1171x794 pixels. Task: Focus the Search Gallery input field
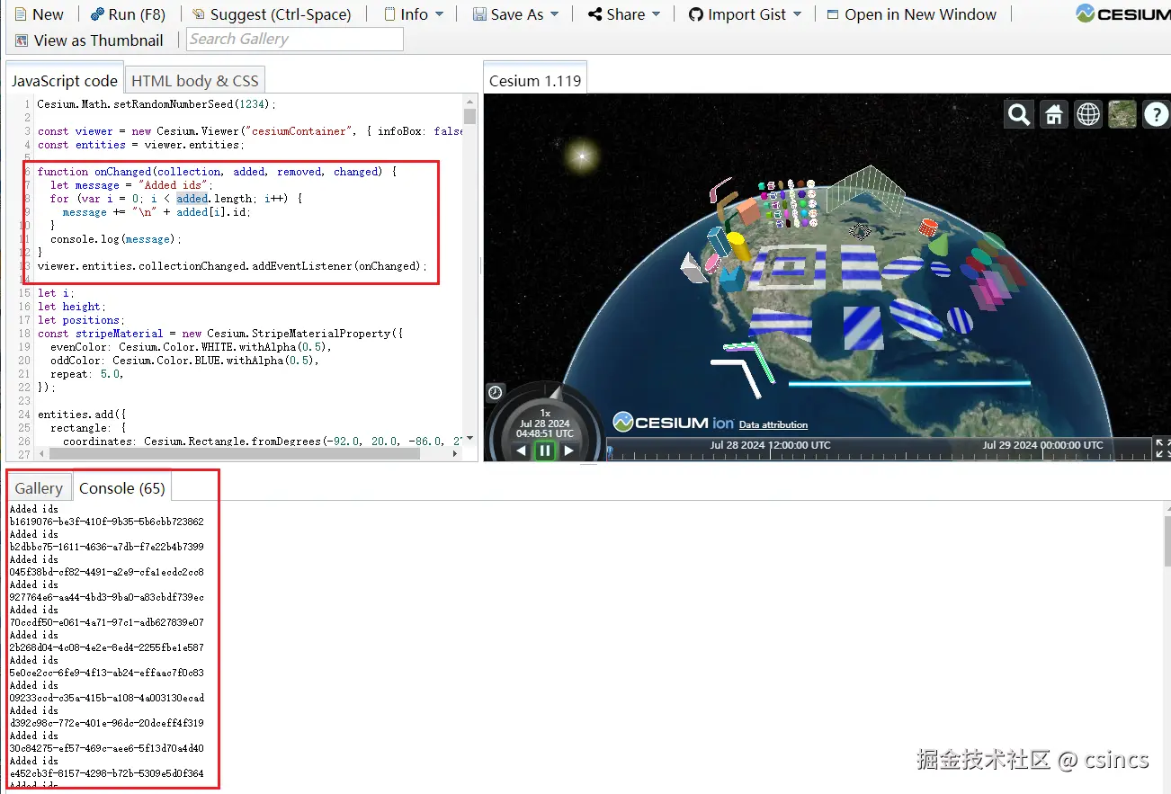coord(295,40)
